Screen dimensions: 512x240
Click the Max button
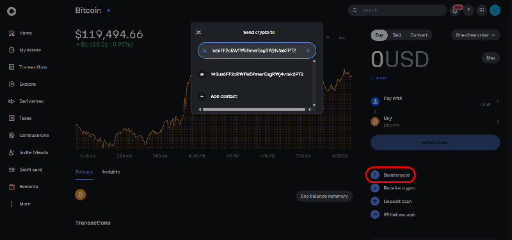(491, 58)
